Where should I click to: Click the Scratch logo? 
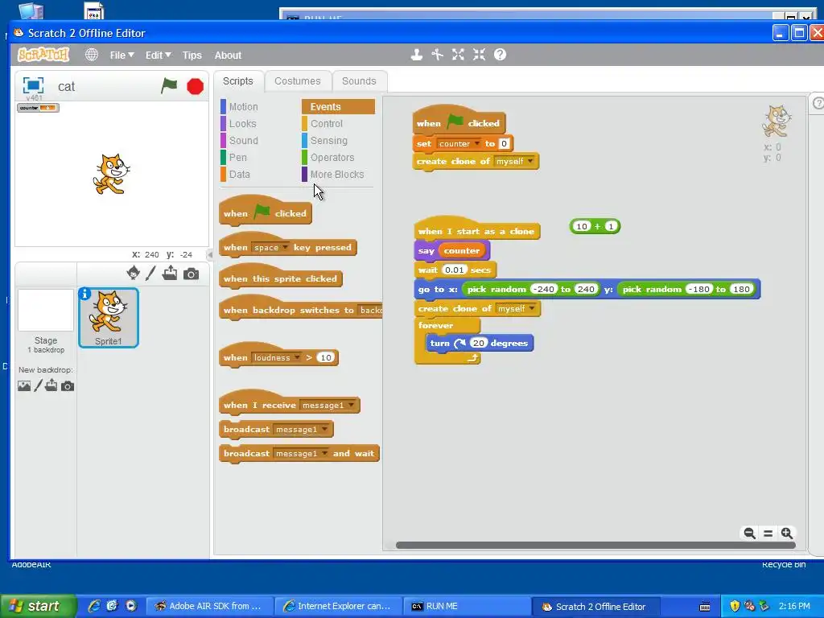(43, 55)
